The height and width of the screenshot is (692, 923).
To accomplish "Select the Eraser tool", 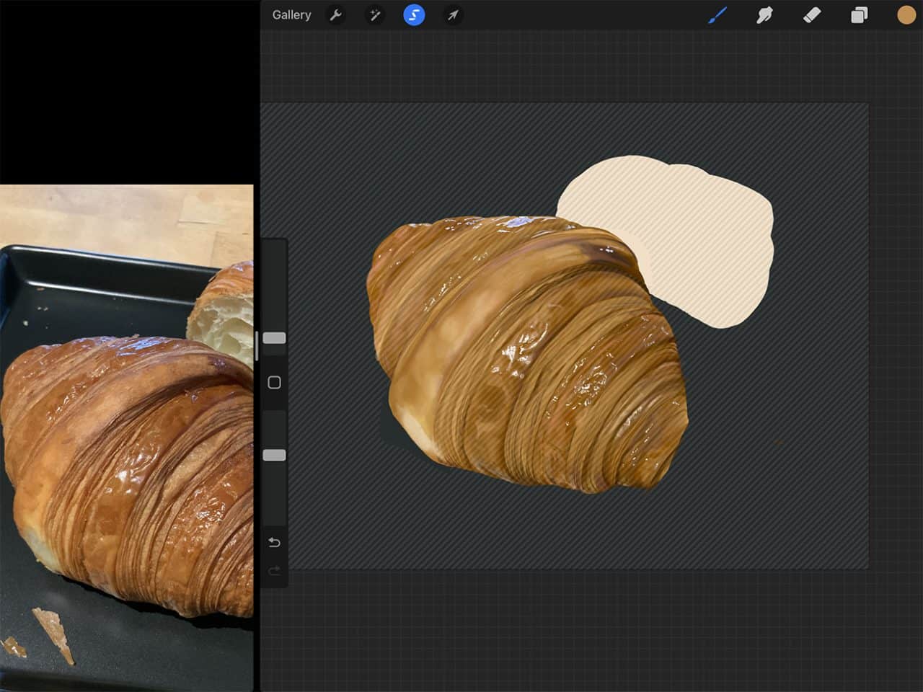I will pos(812,15).
